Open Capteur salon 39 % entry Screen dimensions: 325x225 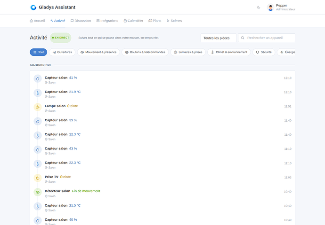pyautogui.click(x=162, y=122)
